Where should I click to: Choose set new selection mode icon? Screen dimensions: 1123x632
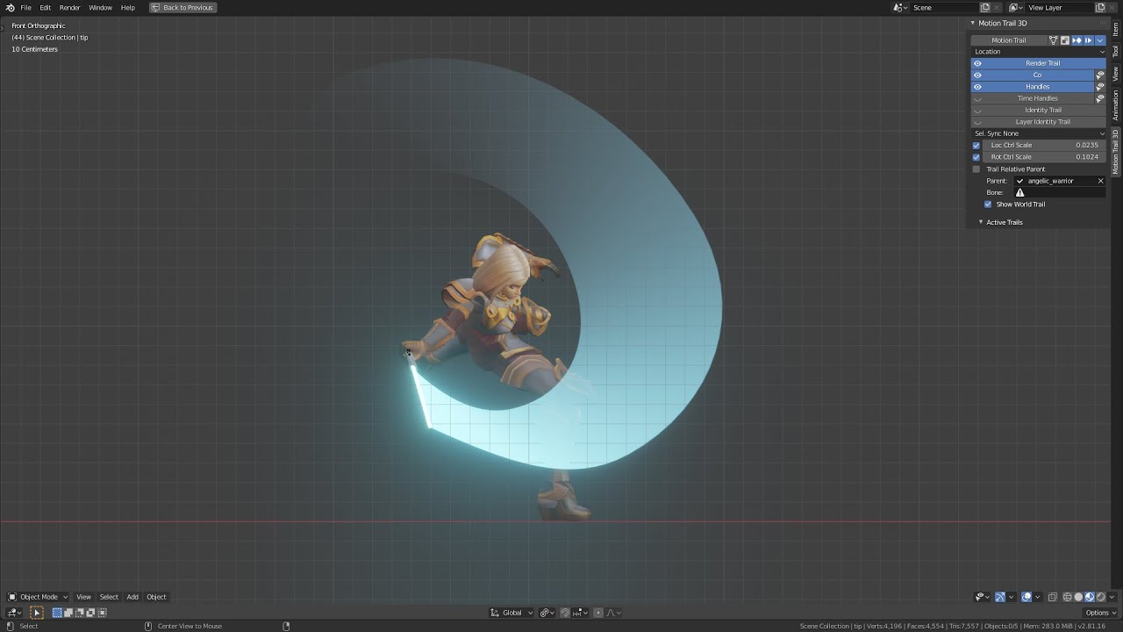(57, 613)
